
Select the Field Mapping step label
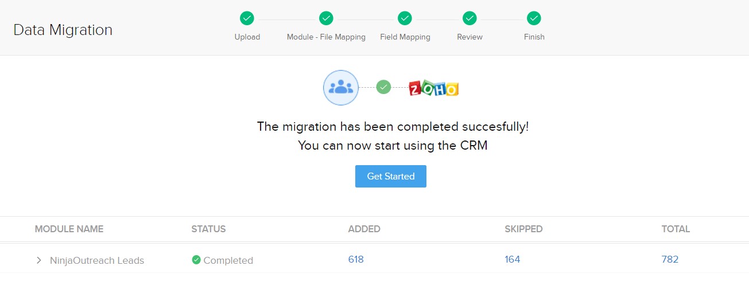[x=405, y=37]
